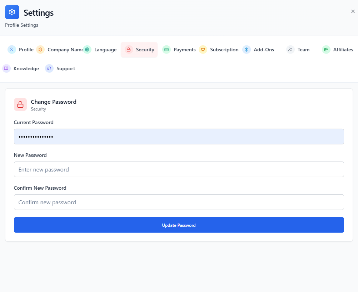Click the blue Settings gear icon
358x292 pixels.
click(12, 12)
